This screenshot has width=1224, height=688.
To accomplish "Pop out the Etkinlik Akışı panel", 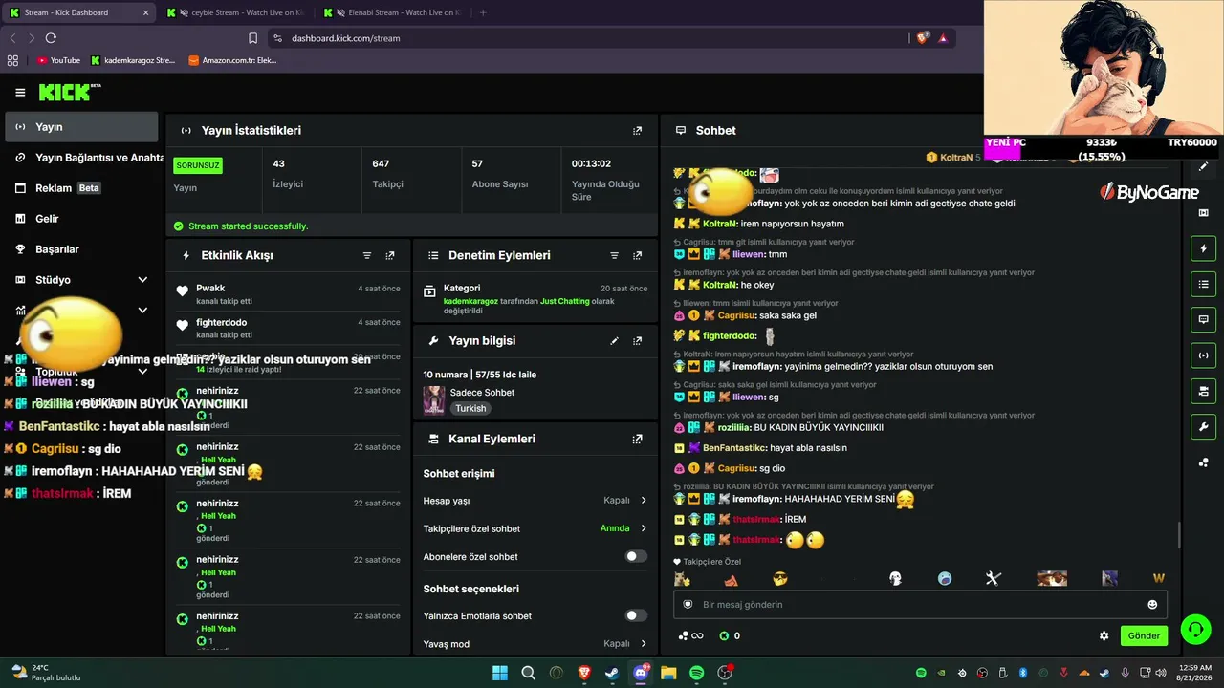I will [390, 256].
